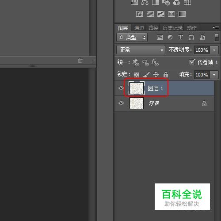Switch to the 通道 tab
This screenshot has width=221, height=221.
coord(139,28)
